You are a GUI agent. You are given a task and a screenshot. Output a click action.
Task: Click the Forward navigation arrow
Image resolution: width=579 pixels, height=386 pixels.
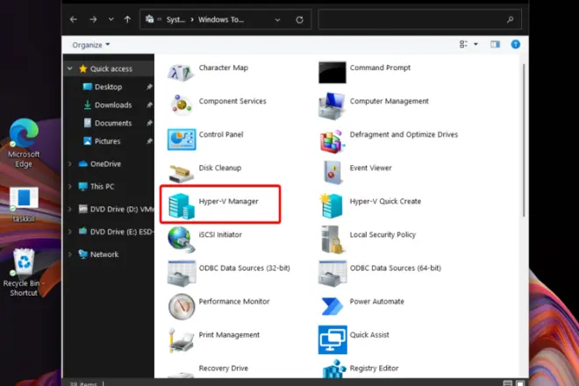[93, 19]
